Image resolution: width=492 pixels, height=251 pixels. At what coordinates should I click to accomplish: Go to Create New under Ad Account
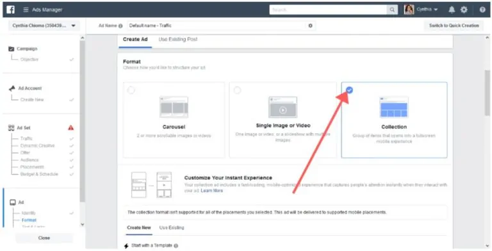click(32, 99)
